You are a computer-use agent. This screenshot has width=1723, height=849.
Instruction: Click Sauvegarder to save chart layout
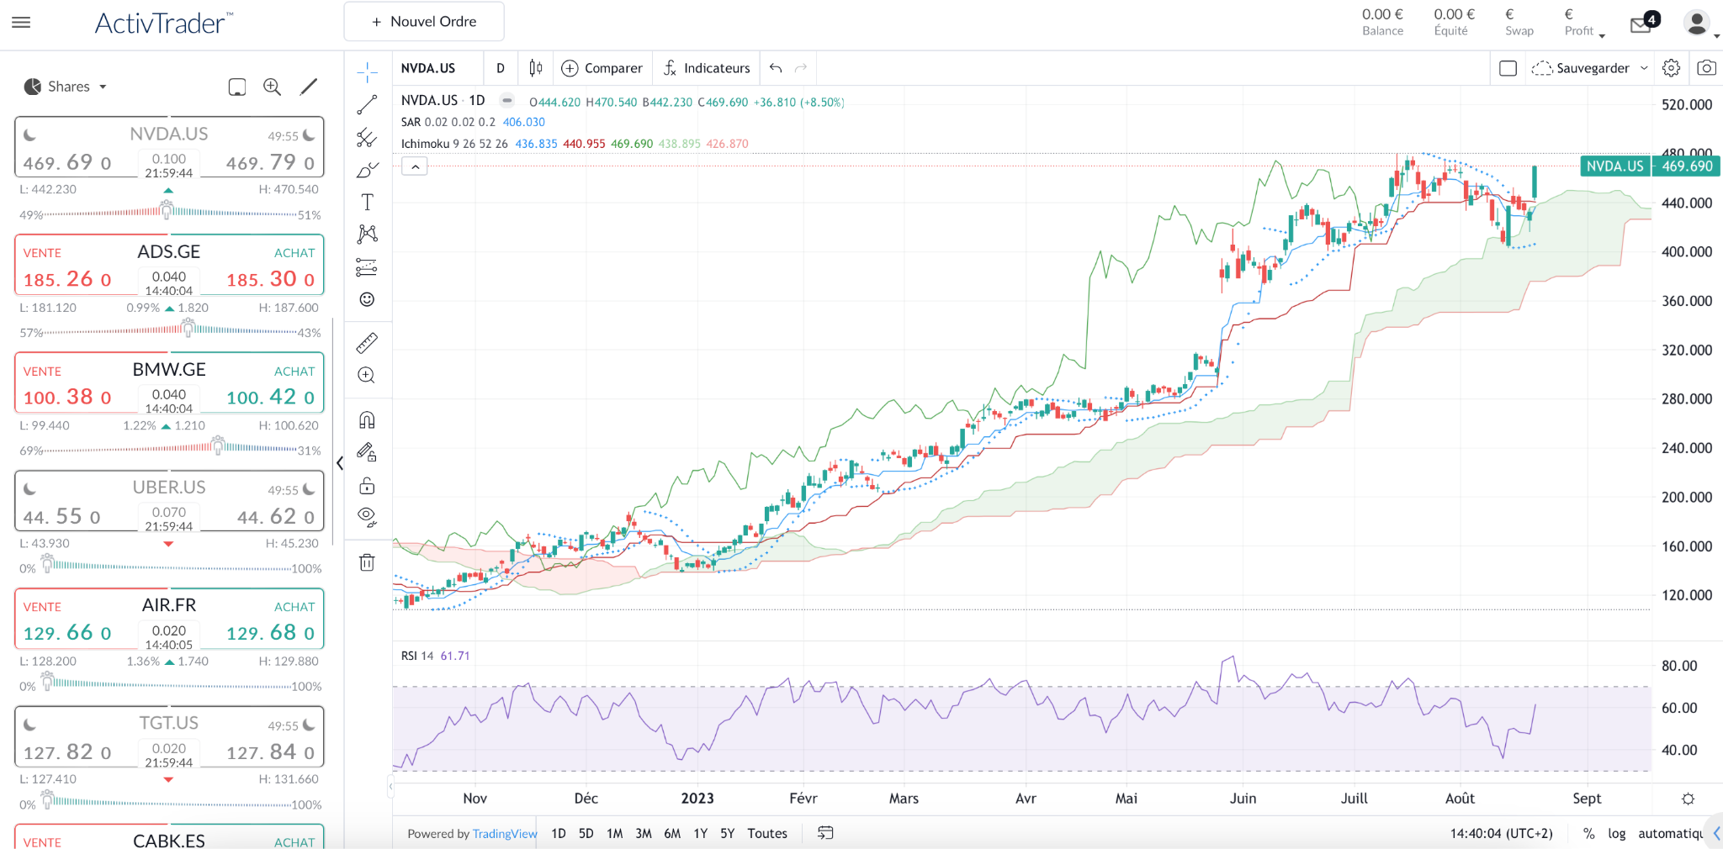coord(1581,68)
